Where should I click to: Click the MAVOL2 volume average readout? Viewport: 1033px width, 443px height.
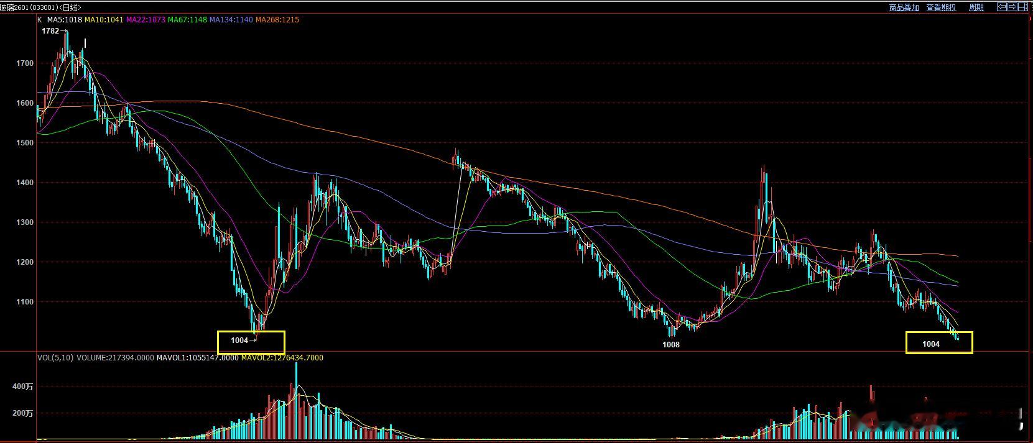(282, 358)
